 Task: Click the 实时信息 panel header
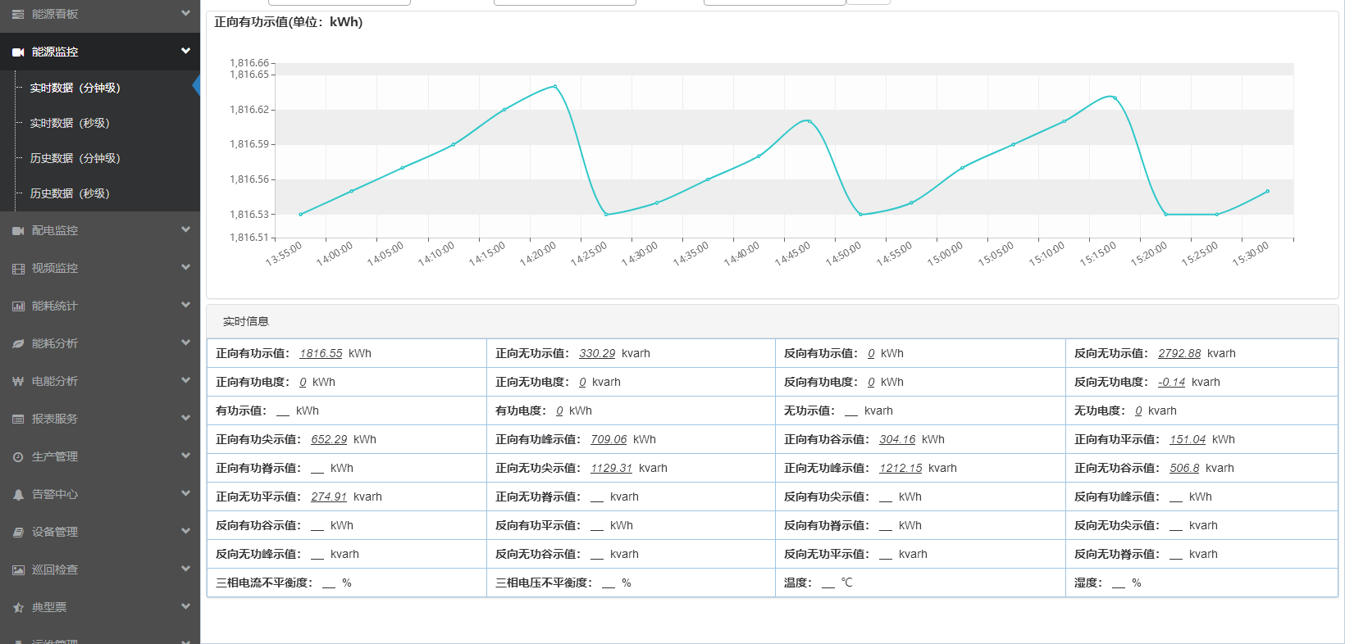246,321
